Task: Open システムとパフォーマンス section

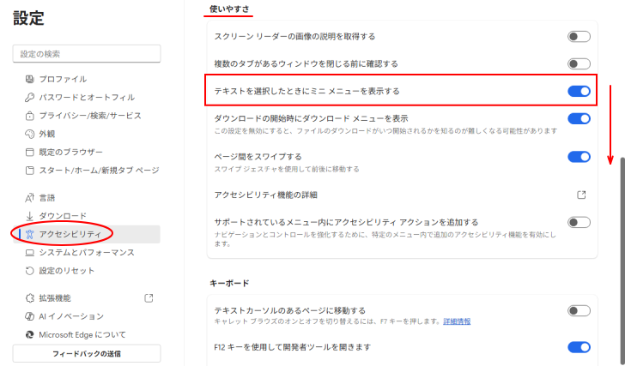Action: pyautogui.click(x=87, y=253)
